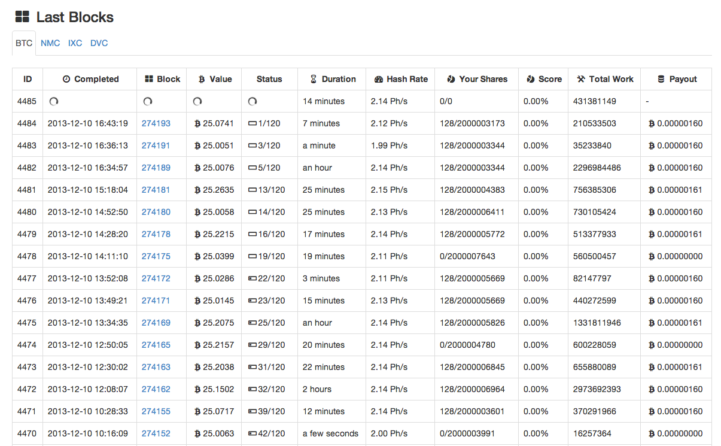Click the confirmation bar icon beside 42/120
721x446 pixels.
coord(252,433)
